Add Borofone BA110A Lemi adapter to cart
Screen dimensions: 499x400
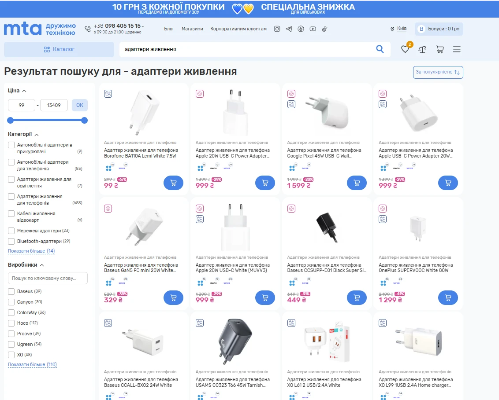(x=173, y=183)
